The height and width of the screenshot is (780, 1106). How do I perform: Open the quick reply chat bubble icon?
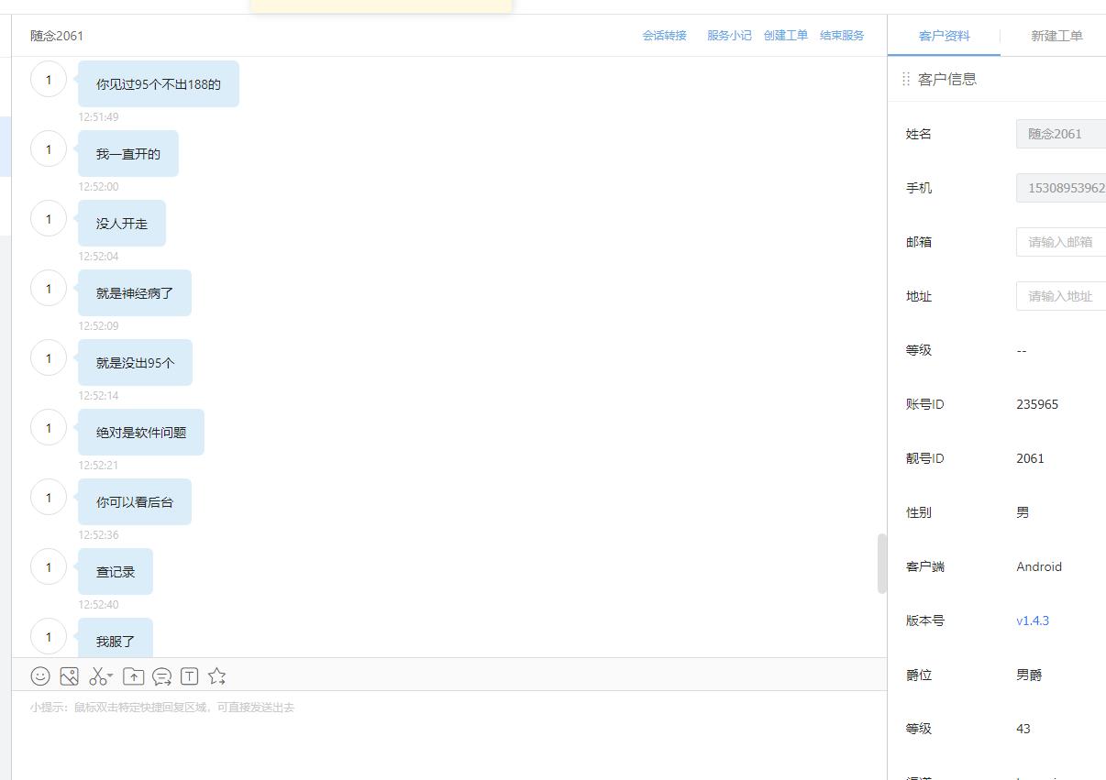pos(161,676)
